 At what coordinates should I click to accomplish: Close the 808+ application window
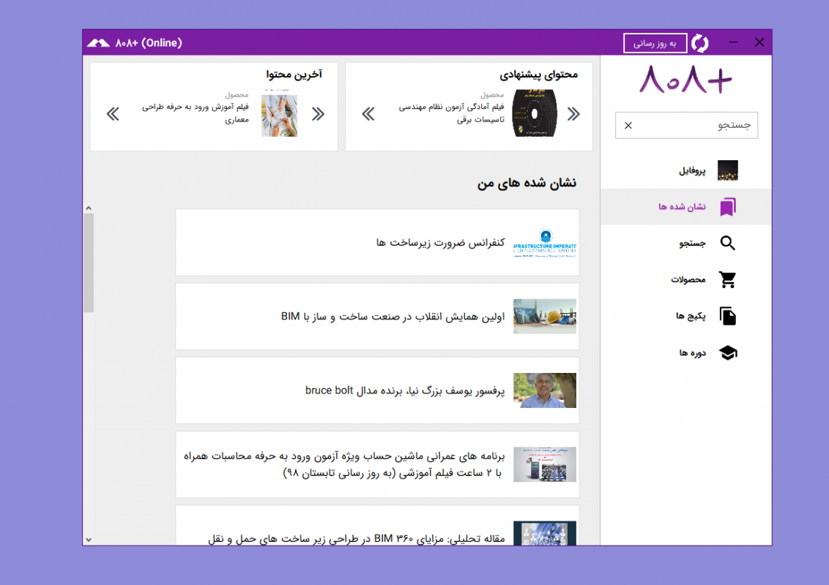click(759, 42)
